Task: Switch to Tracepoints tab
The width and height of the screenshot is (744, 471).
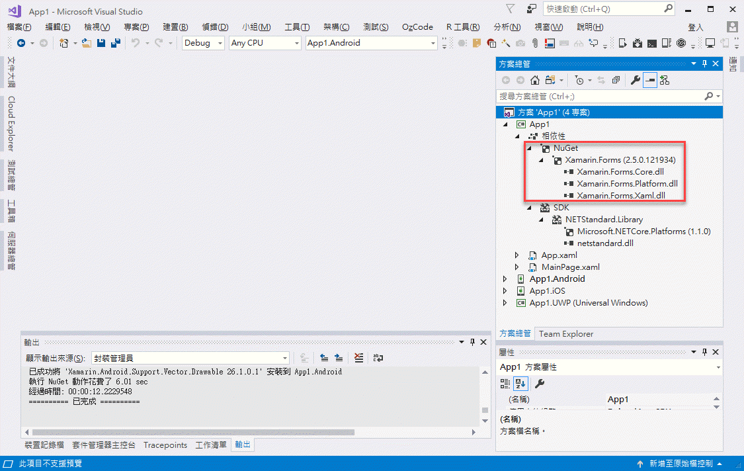Action: [165, 445]
